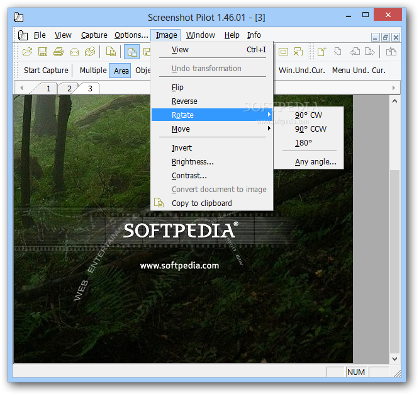Click the Print icon in toolbar
This screenshot has height=395, width=419.
[59, 52]
